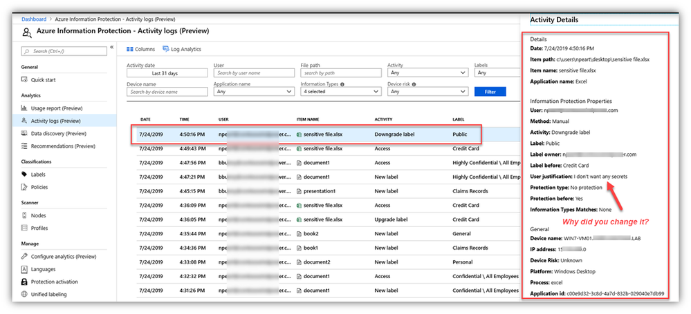Image resolution: width=691 pixels, height=314 pixels.
Task: Click the Recommendations list icon
Action: pyautogui.click(x=24, y=146)
